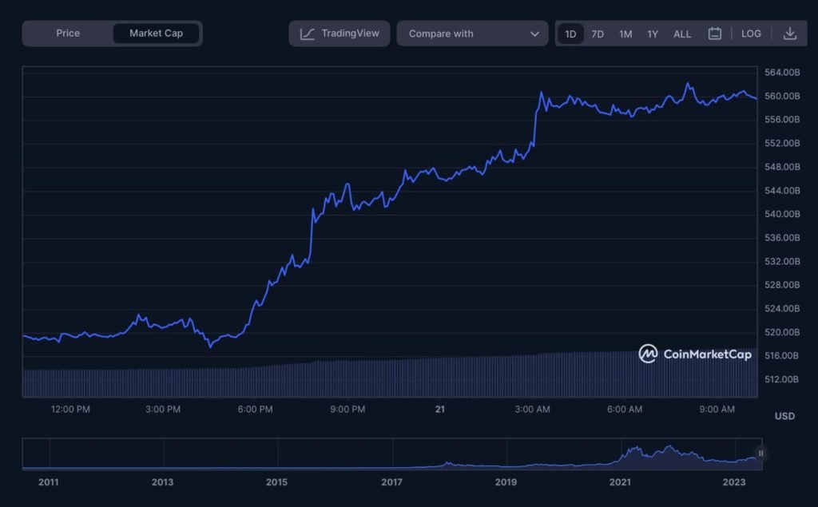Image resolution: width=818 pixels, height=507 pixels.
Task: Select the Market Cap tab
Action: tap(156, 34)
